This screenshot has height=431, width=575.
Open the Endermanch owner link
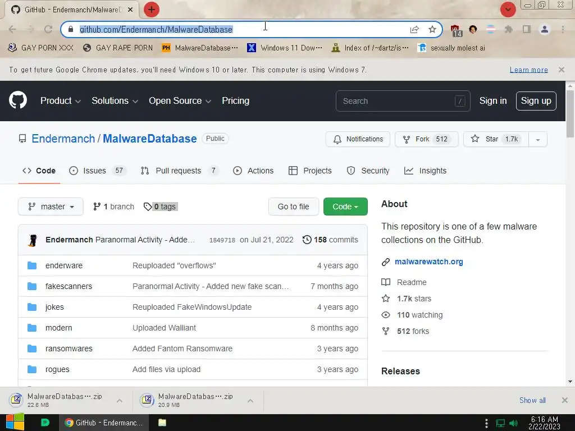[63, 139]
